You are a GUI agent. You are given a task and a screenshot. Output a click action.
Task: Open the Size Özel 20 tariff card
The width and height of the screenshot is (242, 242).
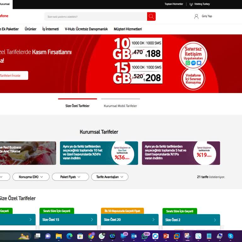(130, 219)
